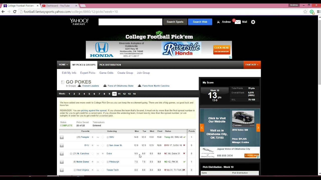Viewport: 321px width, 180px height.
Task: Click next arrow on Volvo ad carousel
Action: pos(258,127)
